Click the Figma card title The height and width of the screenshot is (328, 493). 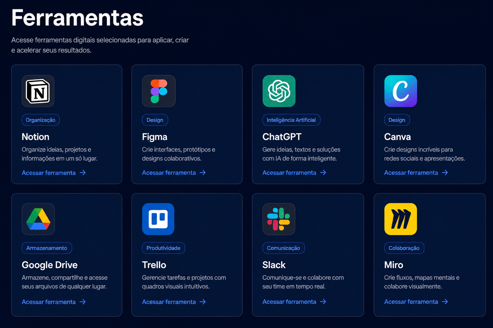[155, 137]
